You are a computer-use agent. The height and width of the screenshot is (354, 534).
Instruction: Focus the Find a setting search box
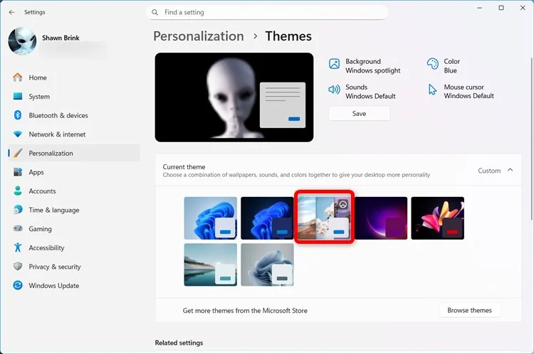coord(267,12)
